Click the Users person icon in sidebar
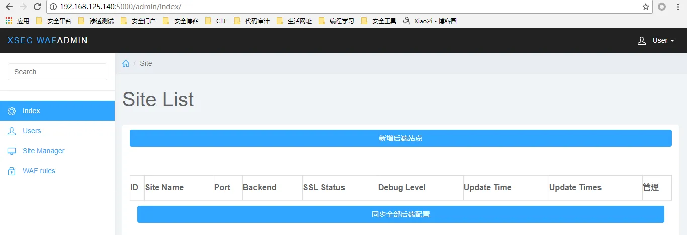This screenshot has width=687, height=235. (x=12, y=131)
